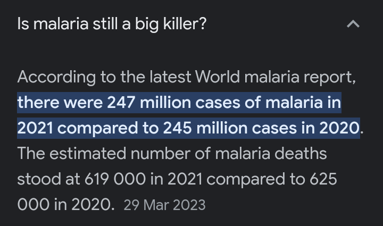Viewport: 383px width, 226px height.
Task: Click the word 'According' starting the answer
Action: 56,78
